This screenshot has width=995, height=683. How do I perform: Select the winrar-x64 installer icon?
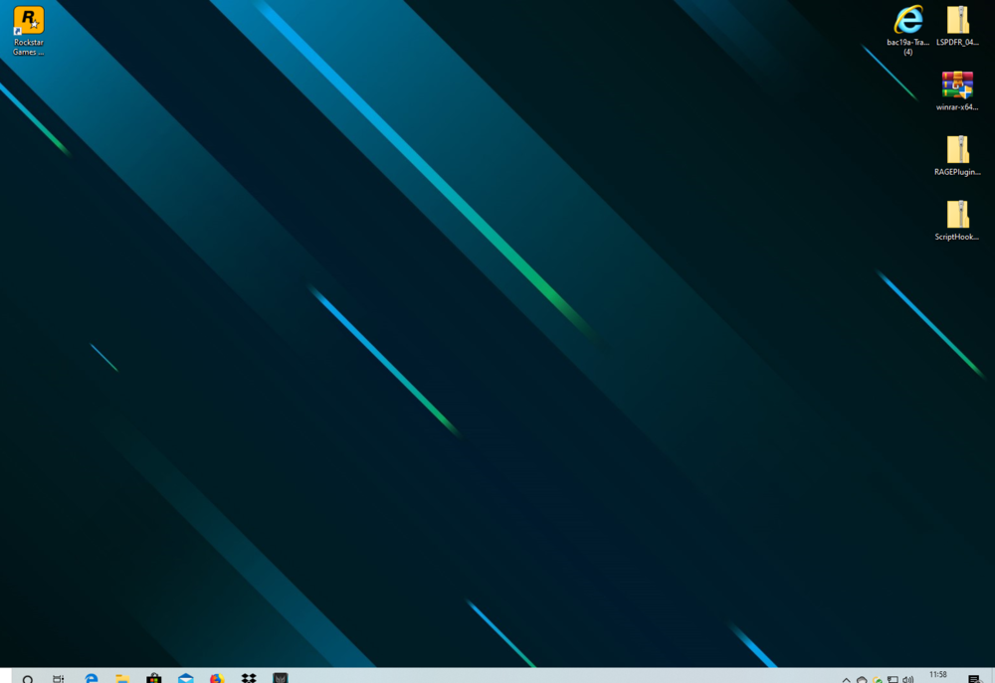pos(957,90)
